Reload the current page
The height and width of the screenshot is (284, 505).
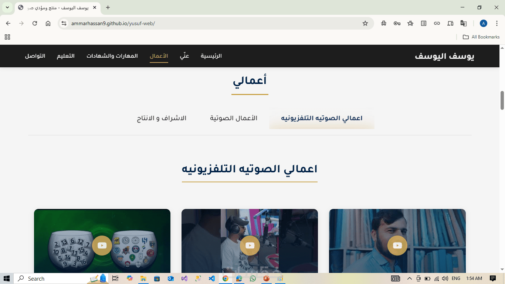[35, 23]
